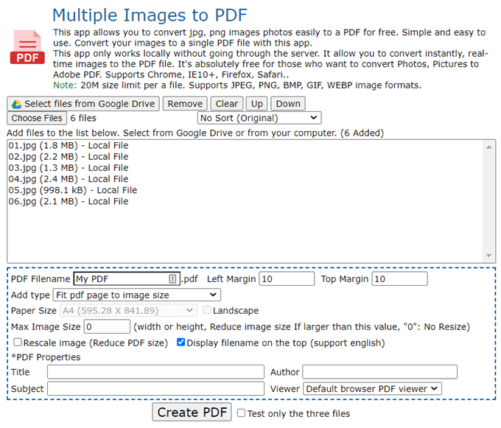Click the red PDF logo icon
The width and height of the screenshot is (501, 428).
(x=27, y=47)
